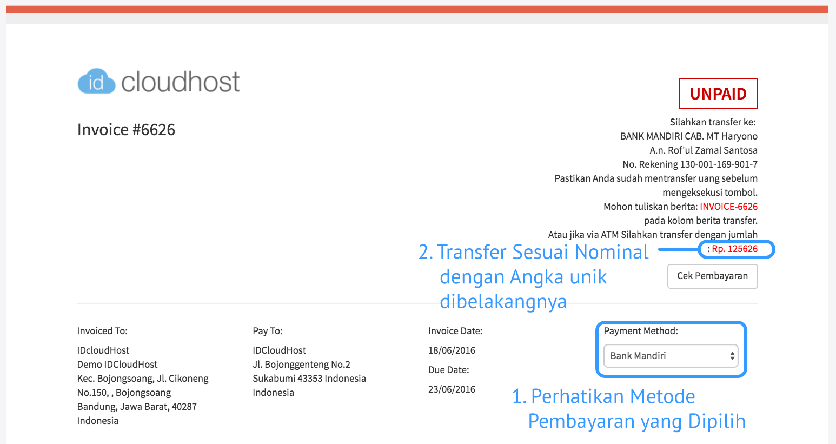This screenshot has height=444, width=836.
Task: Click the invoice date 18/06/2016
Action: pyautogui.click(x=452, y=350)
